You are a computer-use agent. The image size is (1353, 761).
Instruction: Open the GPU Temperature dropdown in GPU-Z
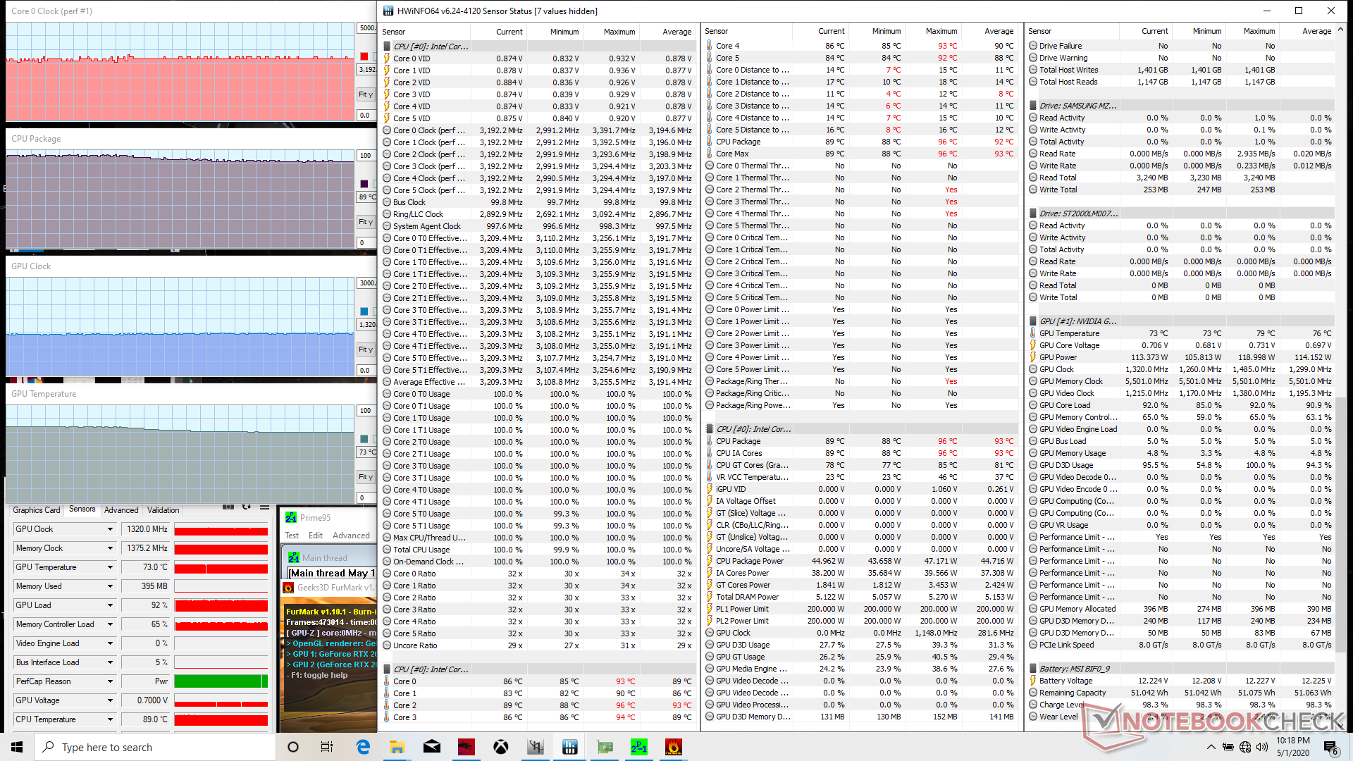(110, 567)
